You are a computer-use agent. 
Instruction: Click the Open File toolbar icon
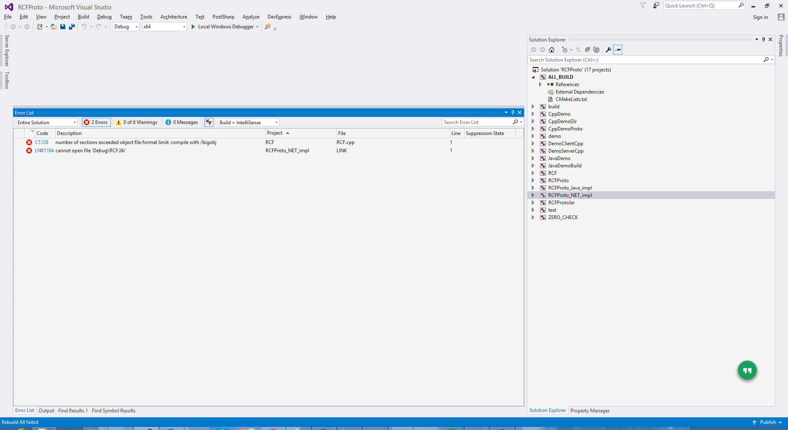click(53, 27)
